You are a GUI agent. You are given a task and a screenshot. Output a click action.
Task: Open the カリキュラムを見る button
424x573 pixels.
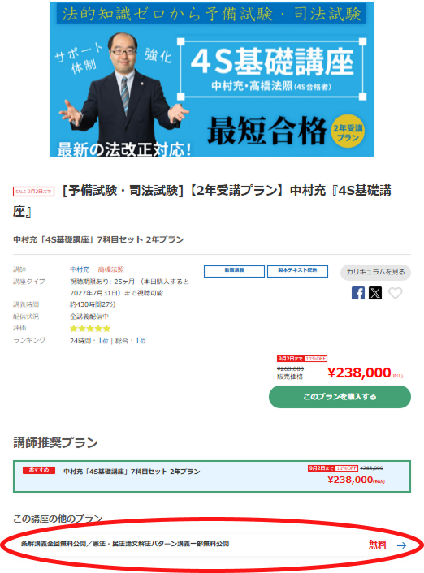click(375, 272)
